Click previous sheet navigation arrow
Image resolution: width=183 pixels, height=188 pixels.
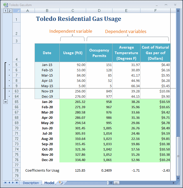[x=9, y=183]
